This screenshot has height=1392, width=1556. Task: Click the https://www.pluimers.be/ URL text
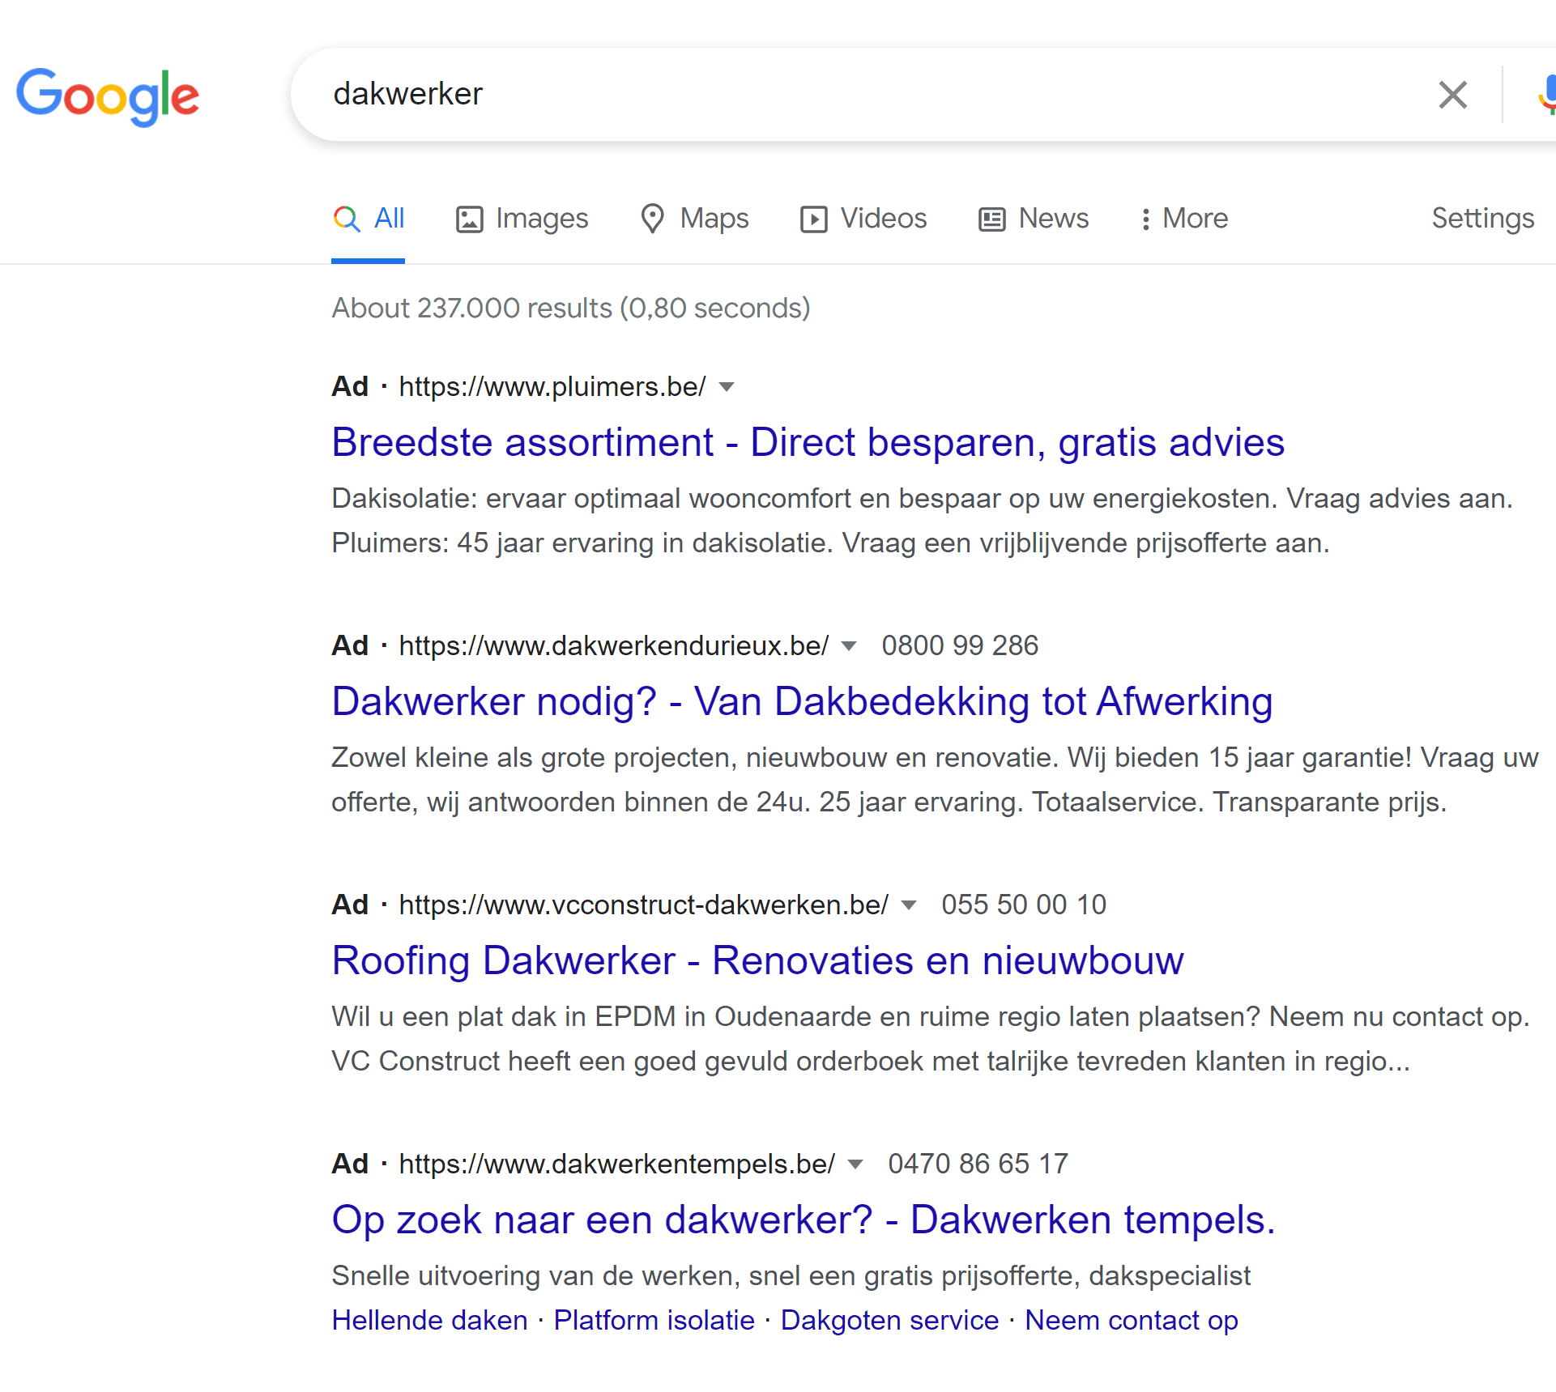click(552, 387)
